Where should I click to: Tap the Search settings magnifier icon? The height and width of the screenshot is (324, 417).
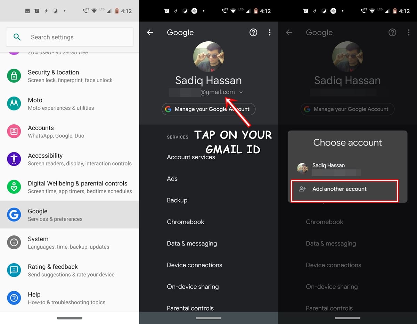pyautogui.click(x=17, y=37)
